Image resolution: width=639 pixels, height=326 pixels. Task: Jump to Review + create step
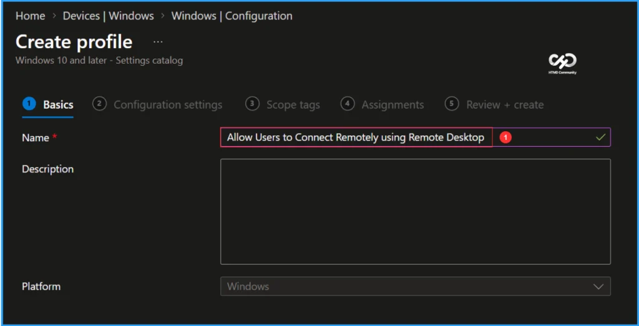pos(494,104)
